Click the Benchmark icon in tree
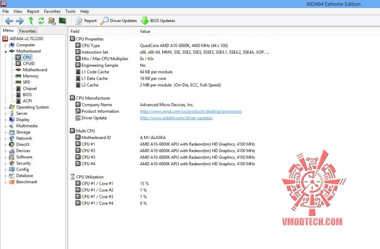 pos(12,182)
